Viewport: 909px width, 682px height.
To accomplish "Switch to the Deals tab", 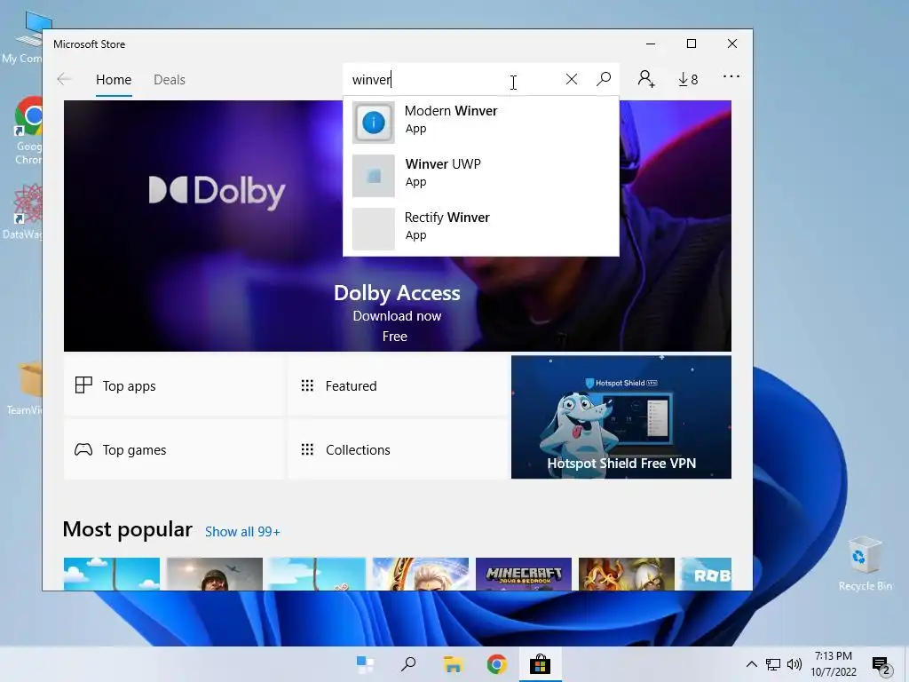I will click(x=170, y=79).
